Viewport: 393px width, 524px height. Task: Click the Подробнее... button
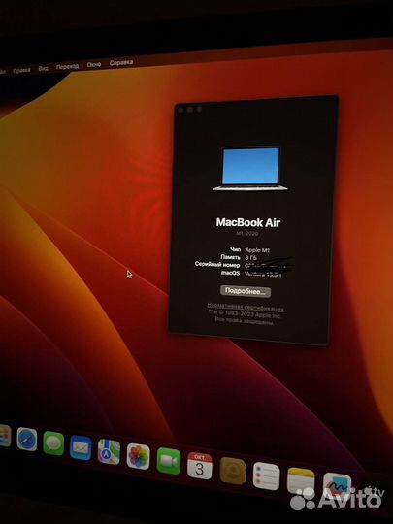(x=246, y=291)
